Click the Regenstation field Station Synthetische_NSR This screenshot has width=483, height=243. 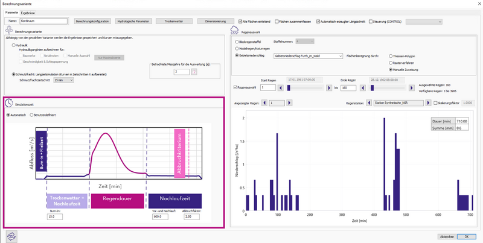coord(398,103)
